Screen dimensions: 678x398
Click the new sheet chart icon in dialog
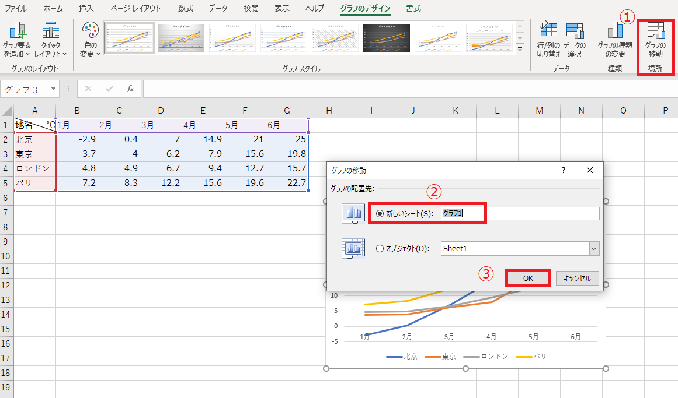pos(353,214)
